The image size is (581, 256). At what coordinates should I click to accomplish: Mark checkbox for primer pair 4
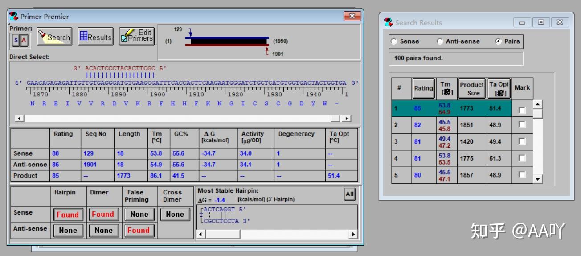click(x=522, y=158)
